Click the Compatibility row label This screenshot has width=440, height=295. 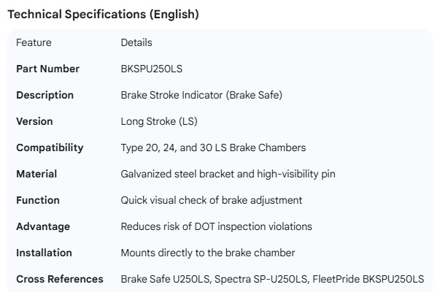pos(50,147)
